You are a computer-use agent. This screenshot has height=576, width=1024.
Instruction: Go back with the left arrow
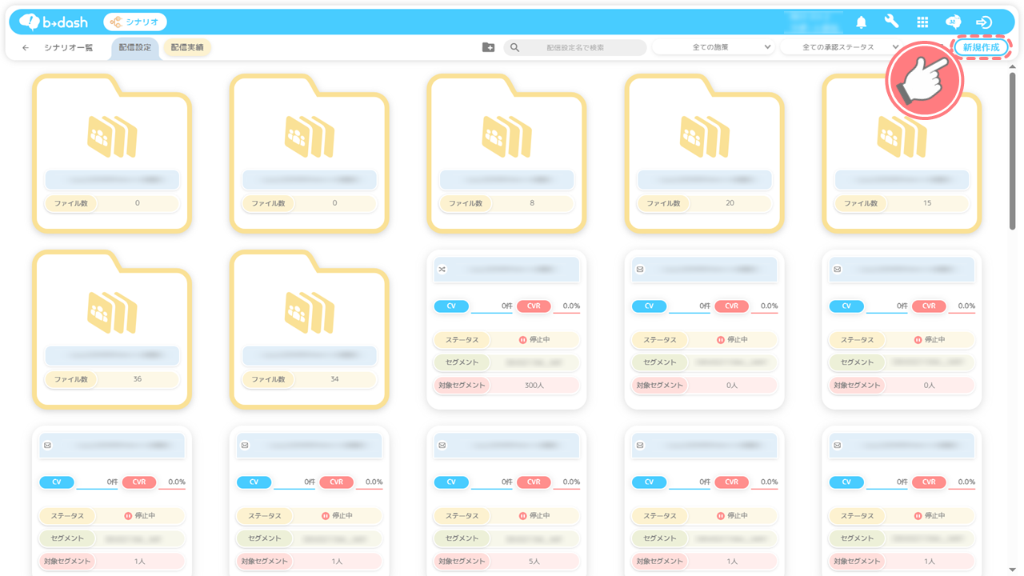(x=26, y=48)
